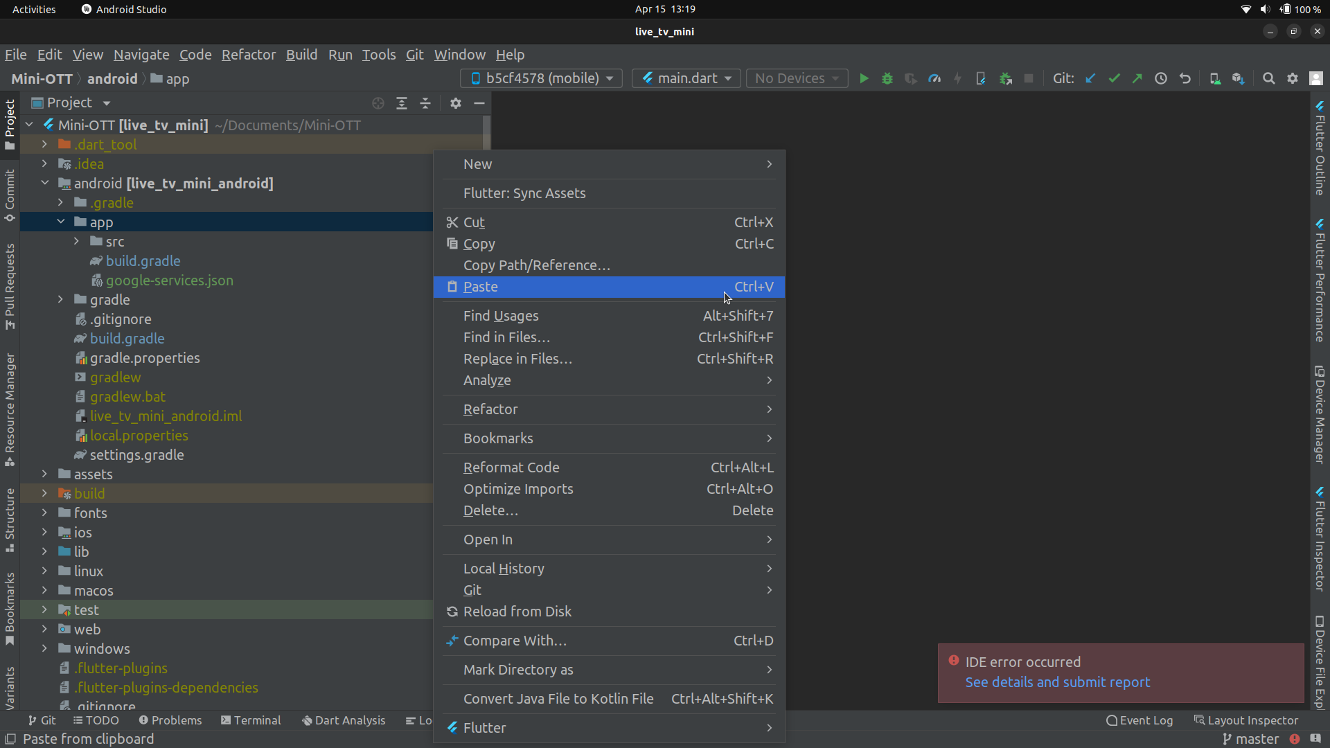Open the main.dart run configuration dropdown

[x=686, y=78]
